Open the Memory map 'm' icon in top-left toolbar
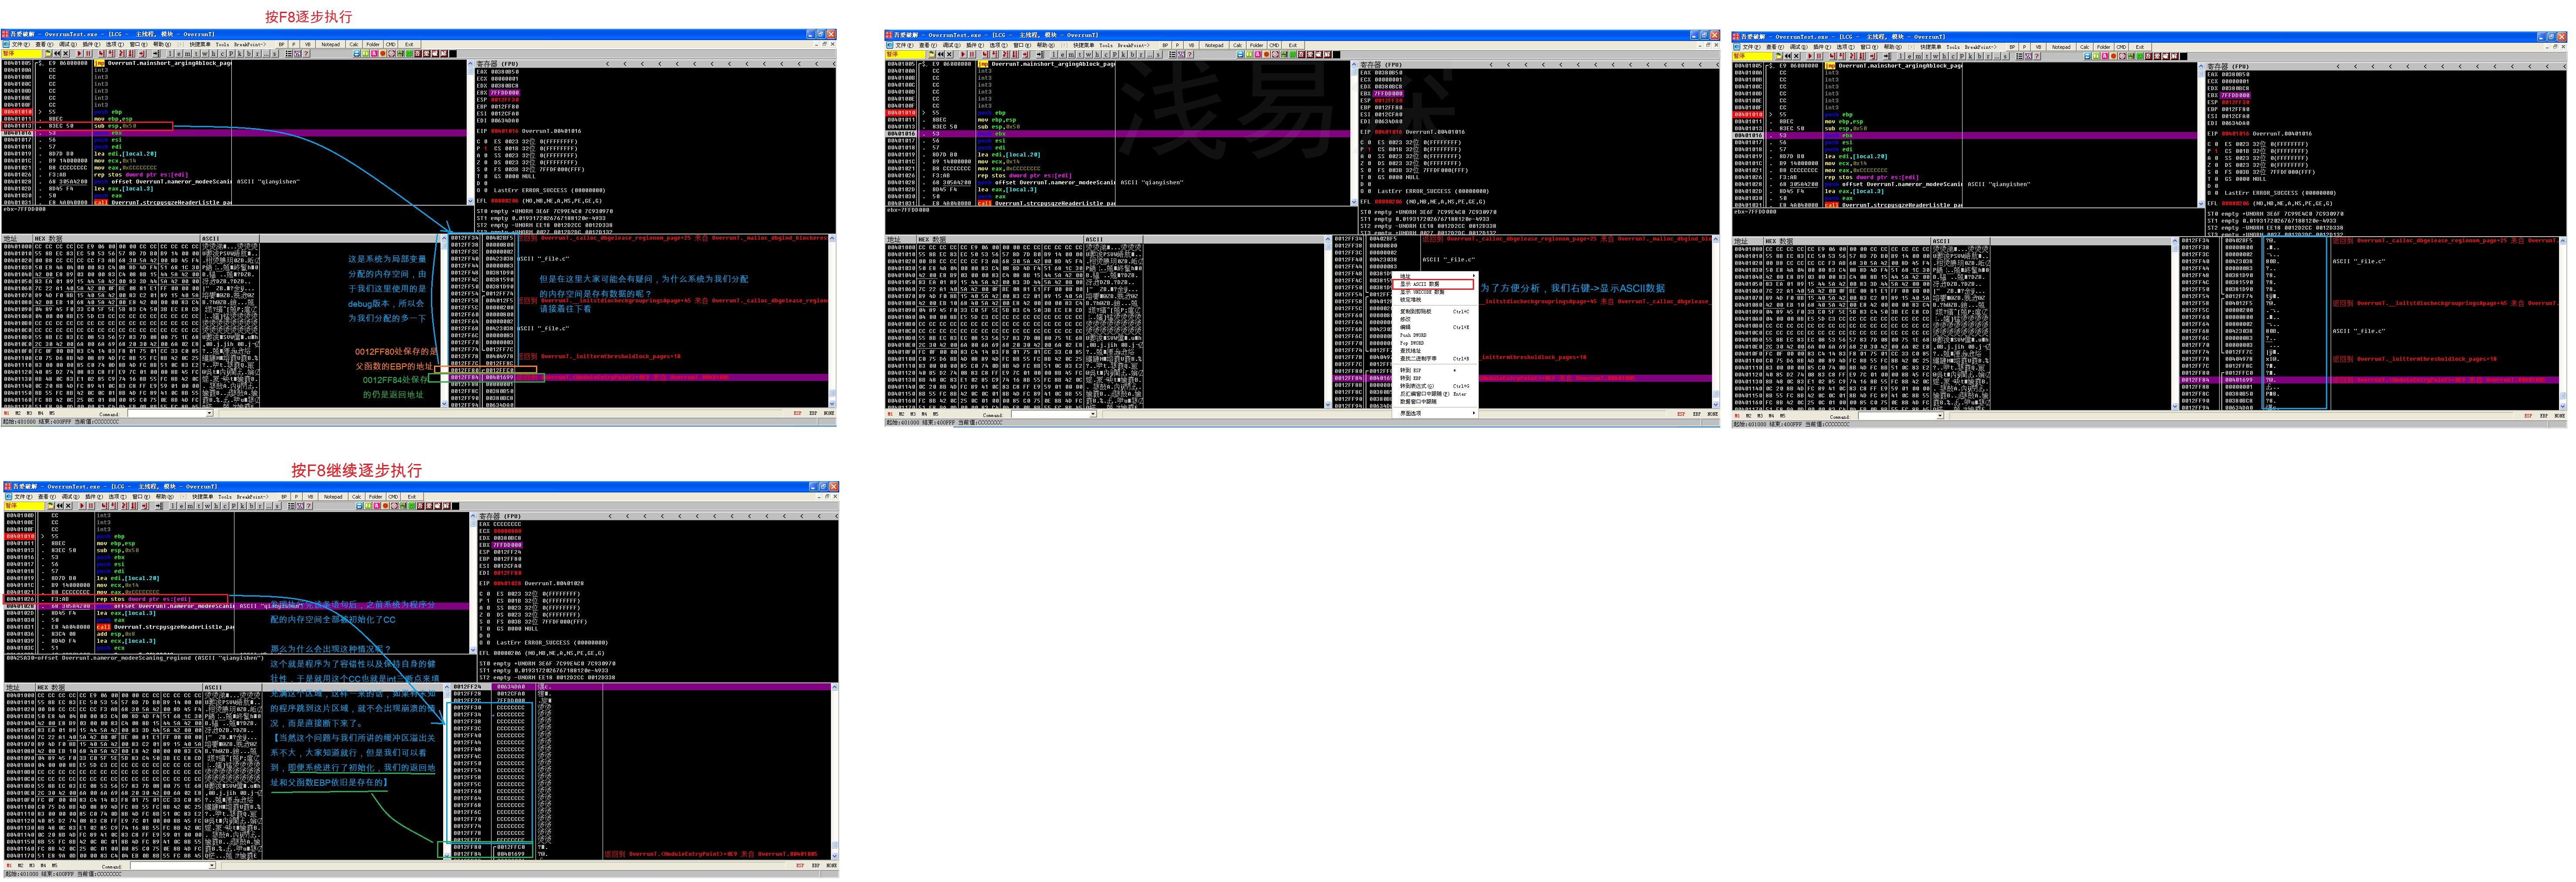Screen dimensions: 2576x882 [187, 54]
